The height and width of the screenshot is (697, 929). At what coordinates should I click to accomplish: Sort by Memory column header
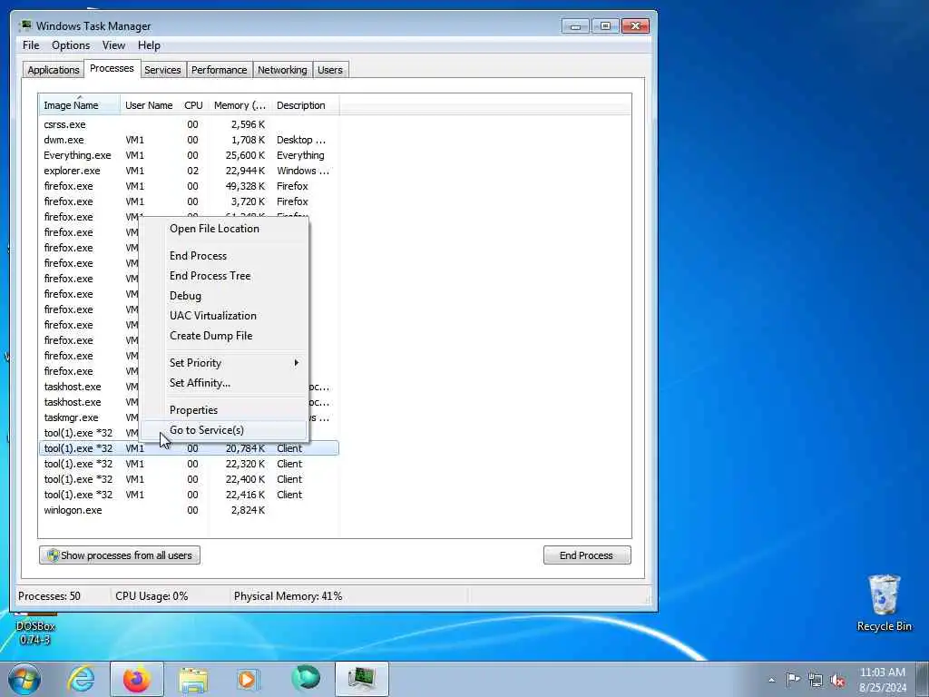240,105
